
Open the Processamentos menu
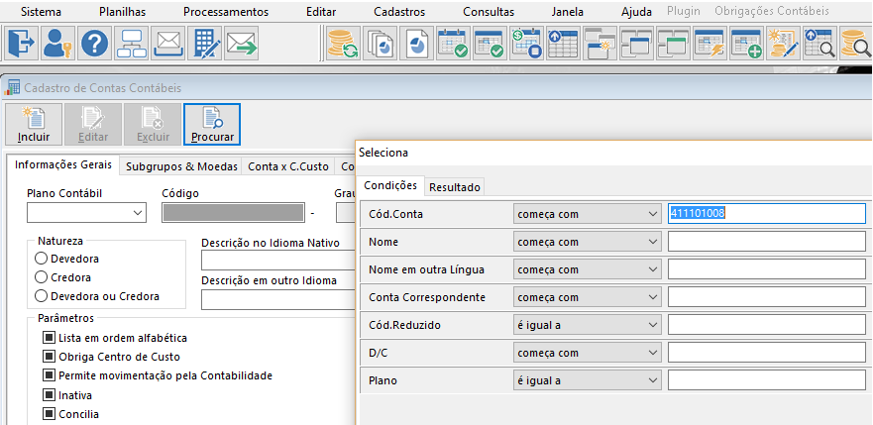click(226, 12)
